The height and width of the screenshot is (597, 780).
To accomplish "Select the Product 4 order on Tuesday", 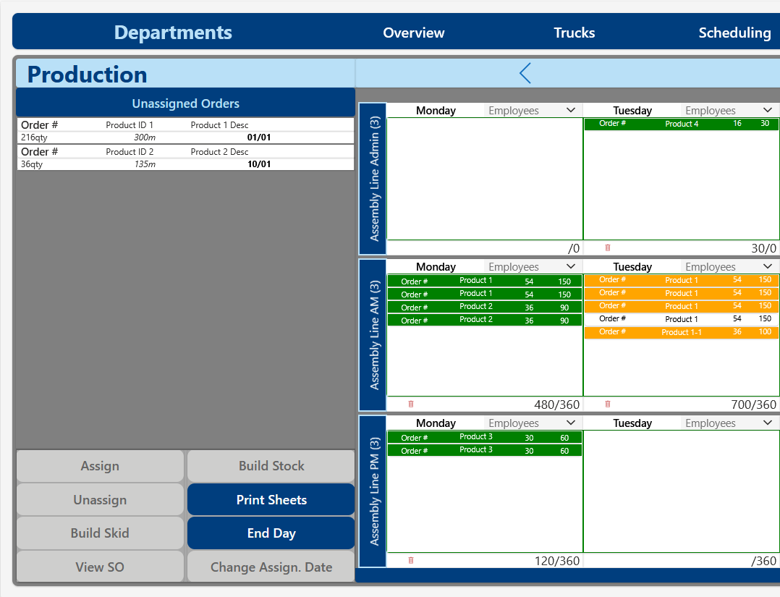I will tap(682, 124).
